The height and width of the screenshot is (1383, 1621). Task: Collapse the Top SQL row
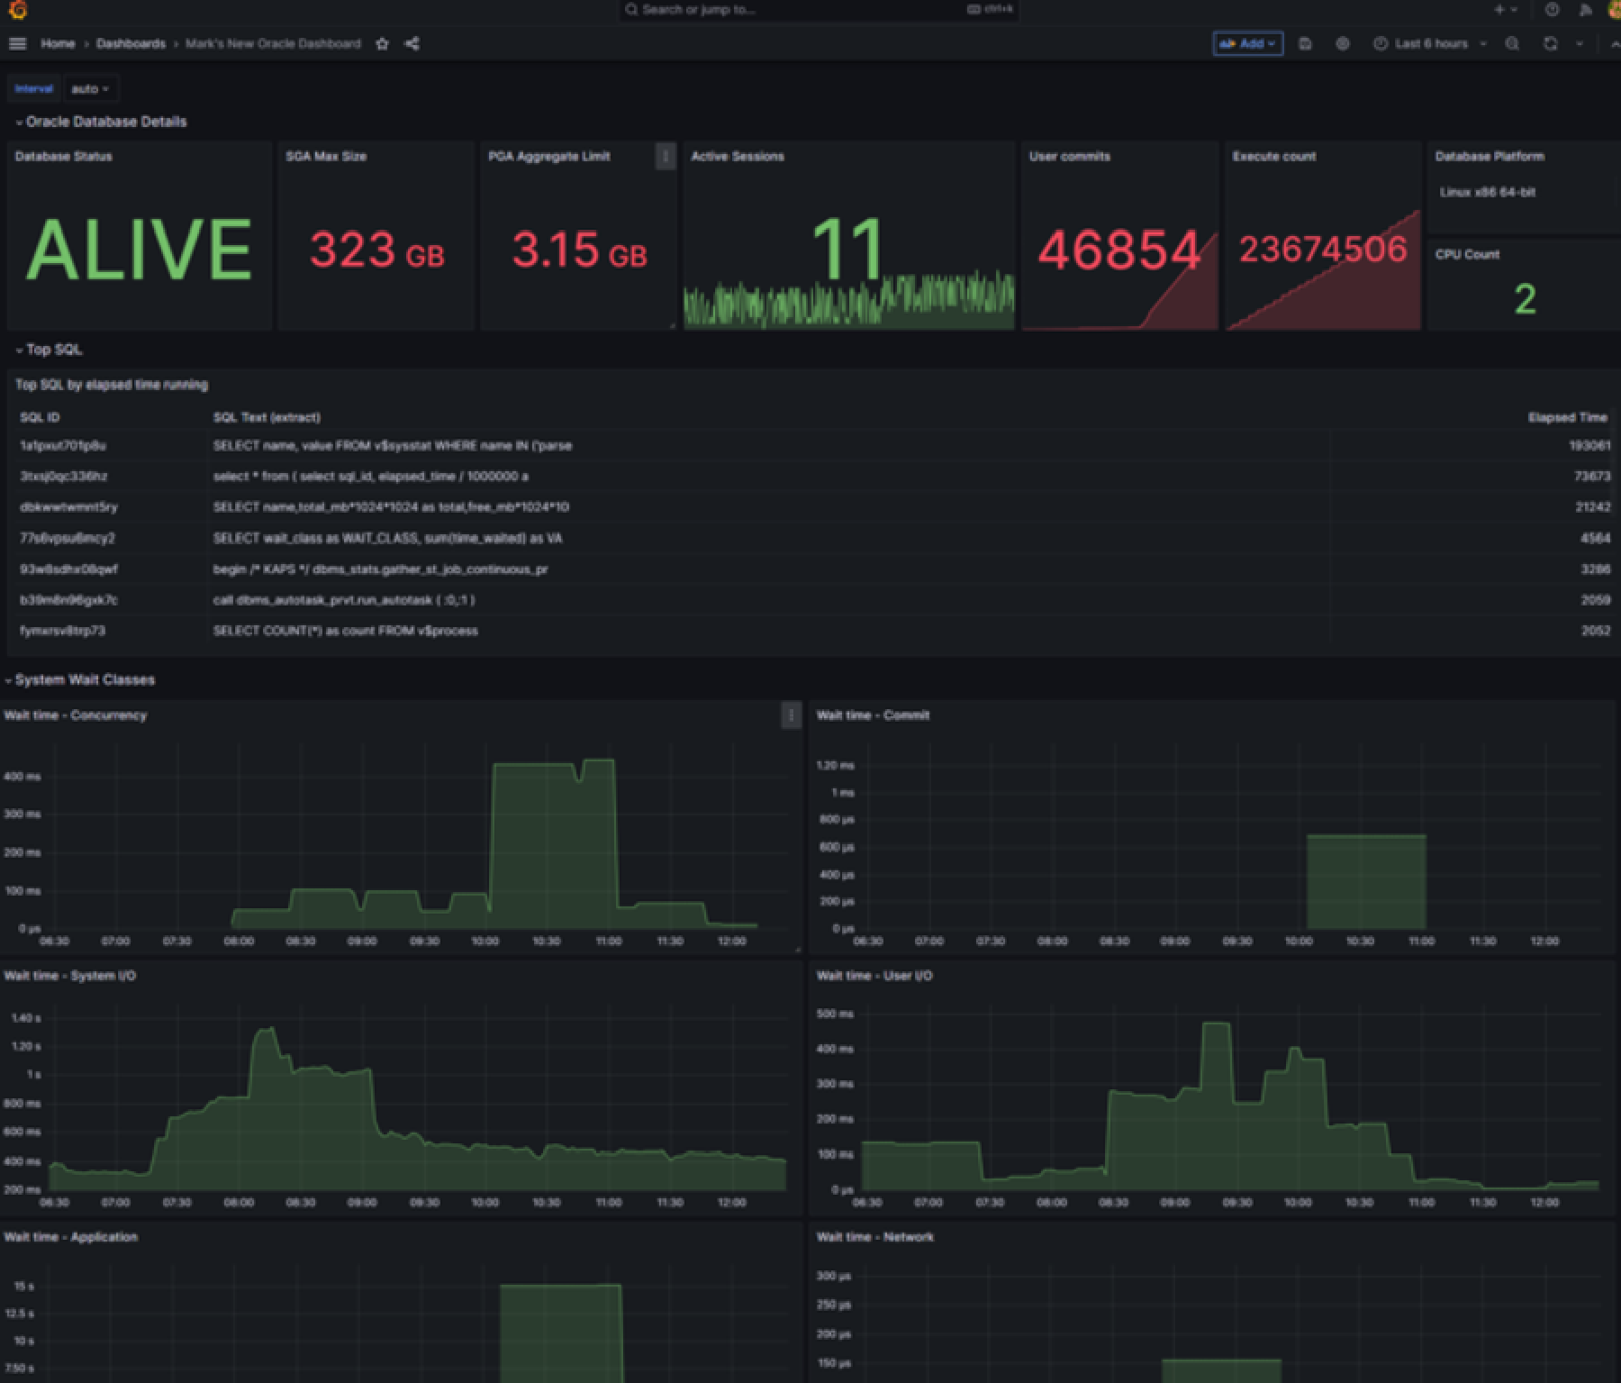[49, 350]
